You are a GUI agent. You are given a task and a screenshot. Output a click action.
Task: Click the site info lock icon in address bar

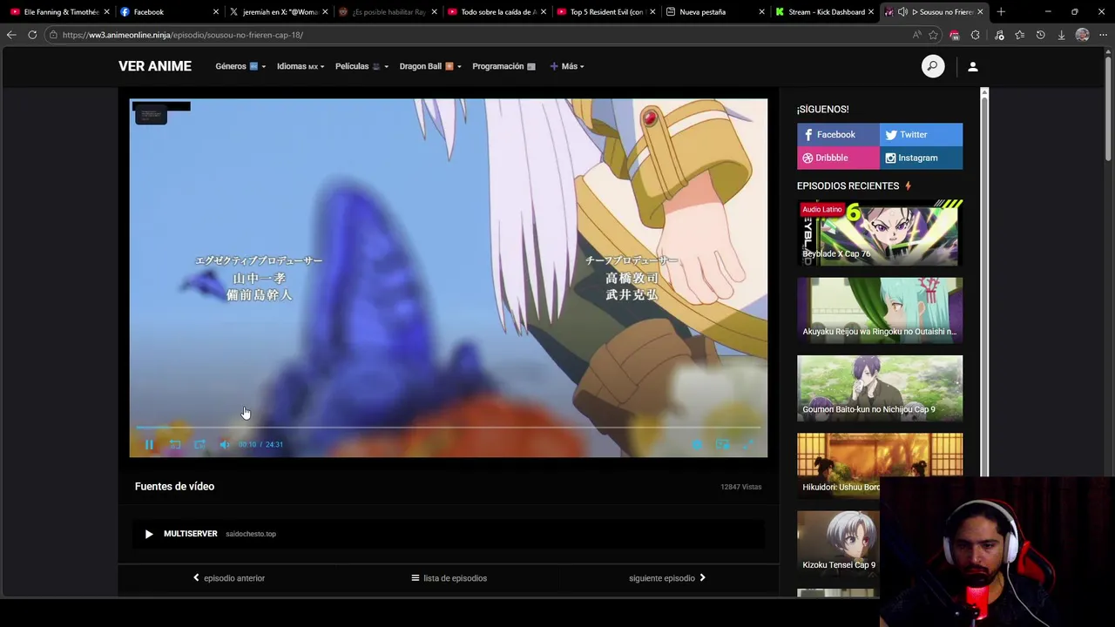(53, 35)
